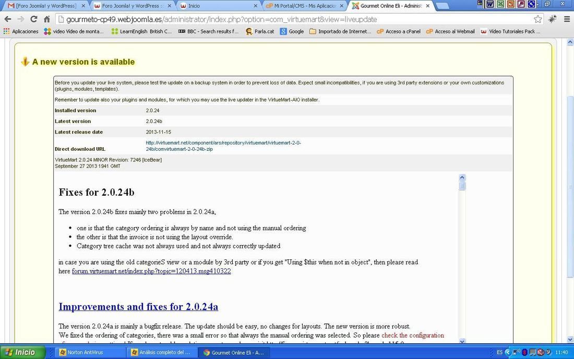Open the video Vídeo de monta bookmark
The width and height of the screenshot is (574, 359).
(74, 31)
